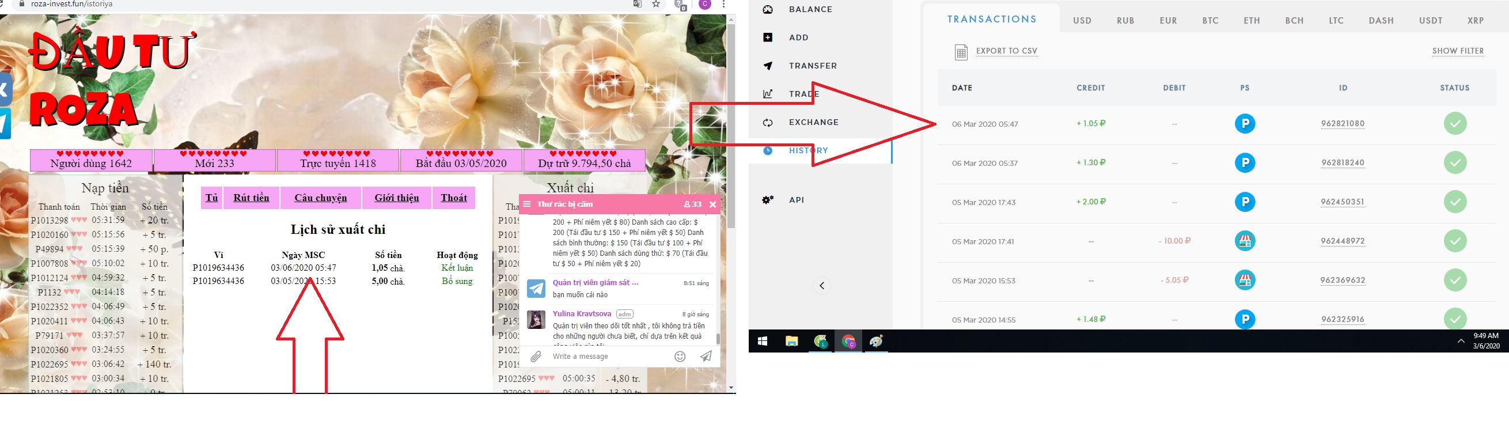This screenshot has height=432, width=1509.
Task: Click the Export to CSV link
Action: [x=1006, y=51]
